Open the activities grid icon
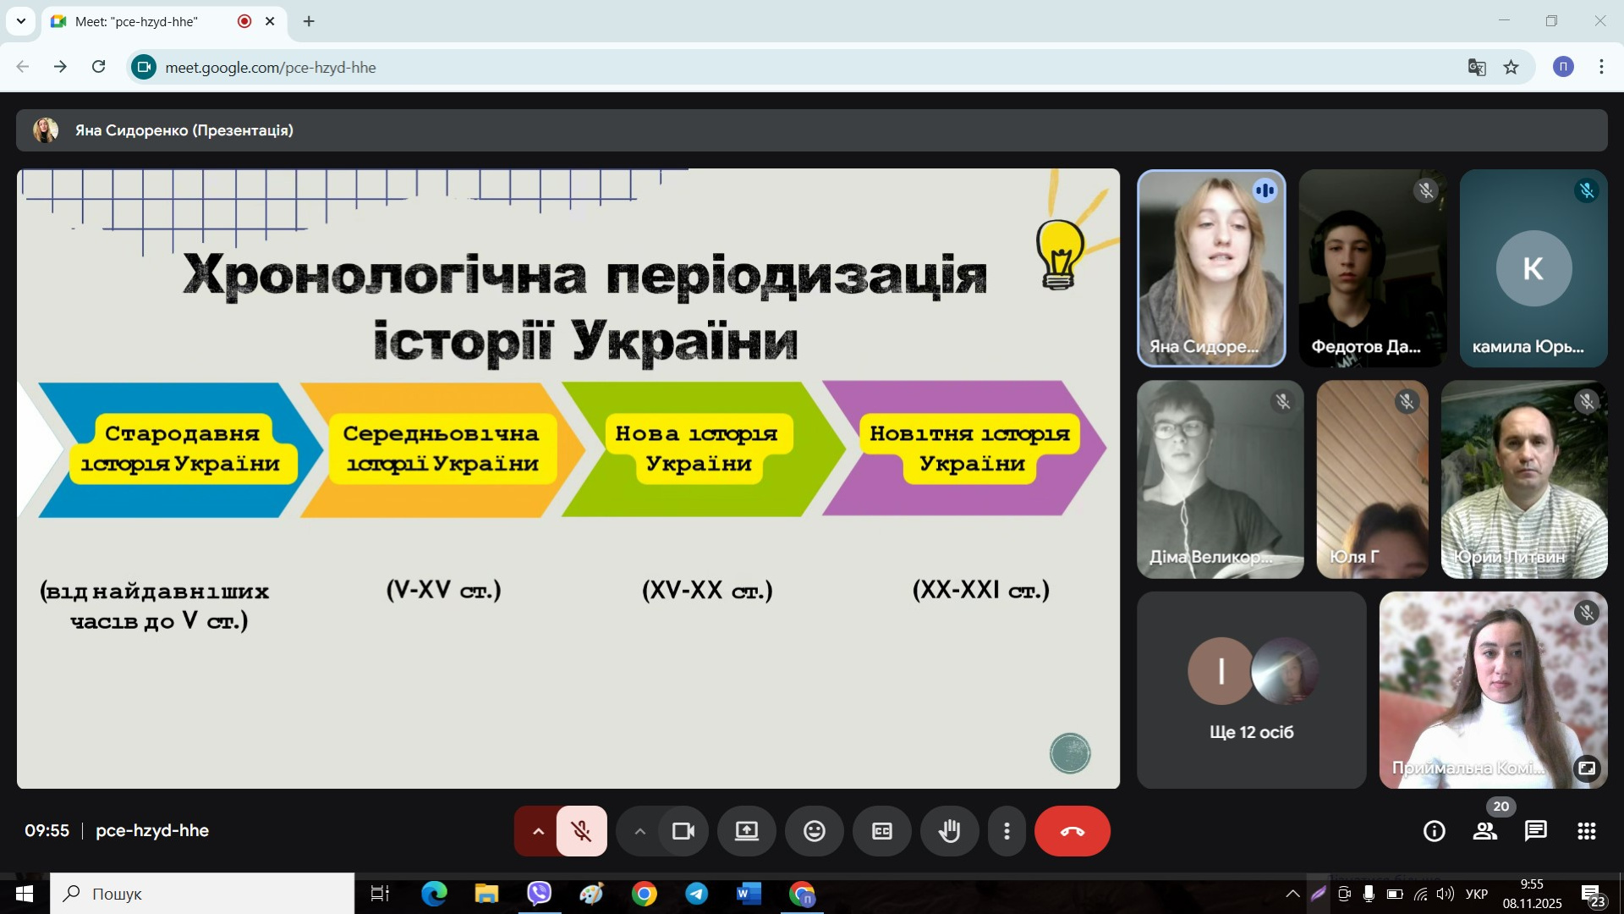Screen dimensions: 1624x914 1586,831
